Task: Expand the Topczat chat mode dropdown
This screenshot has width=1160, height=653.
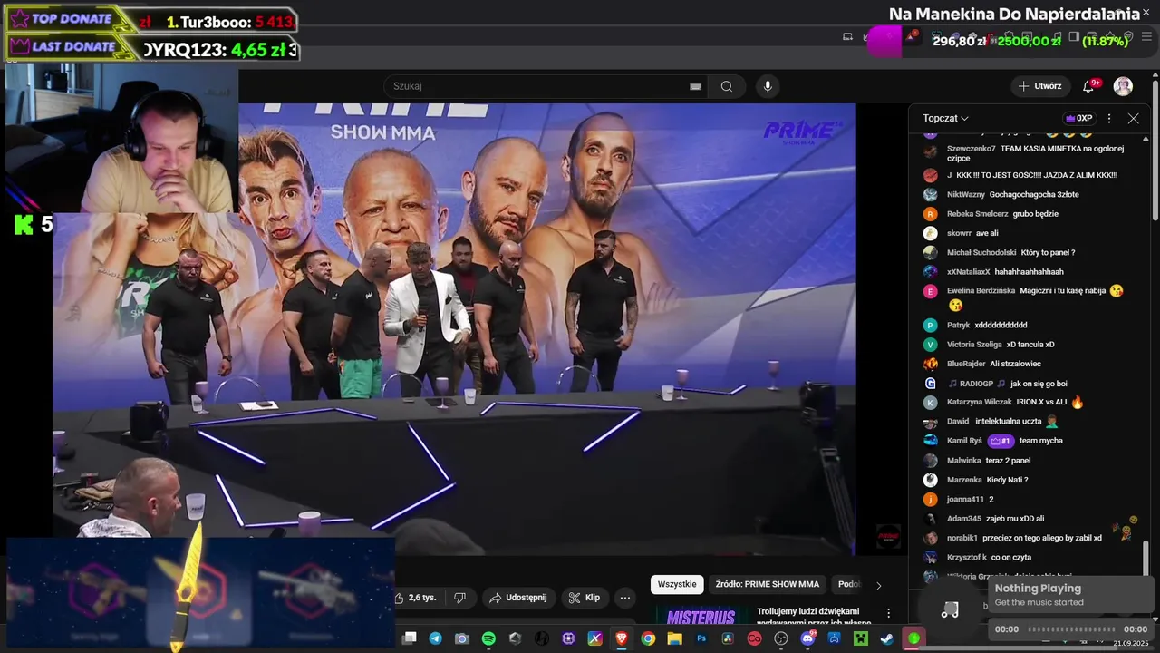Action: (946, 118)
